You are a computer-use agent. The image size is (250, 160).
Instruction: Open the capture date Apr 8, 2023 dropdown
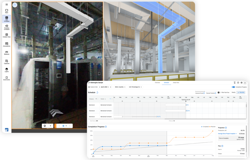point(105,87)
